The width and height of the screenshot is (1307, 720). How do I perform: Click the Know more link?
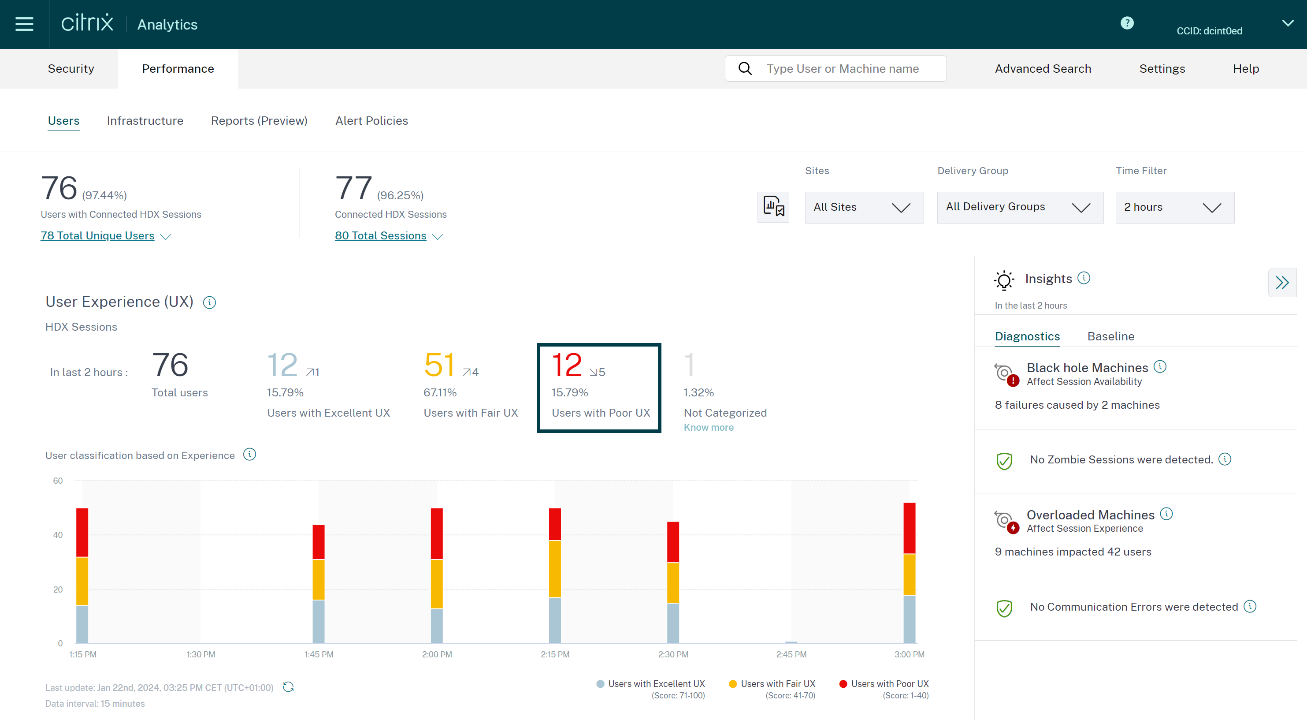708,428
